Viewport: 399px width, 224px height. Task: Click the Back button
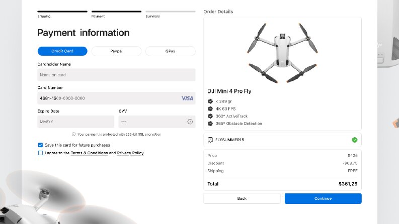click(242, 198)
